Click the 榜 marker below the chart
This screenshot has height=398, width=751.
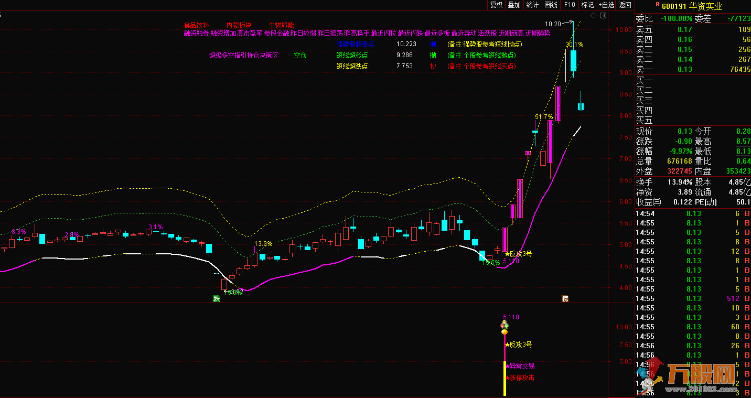pyautogui.click(x=565, y=299)
